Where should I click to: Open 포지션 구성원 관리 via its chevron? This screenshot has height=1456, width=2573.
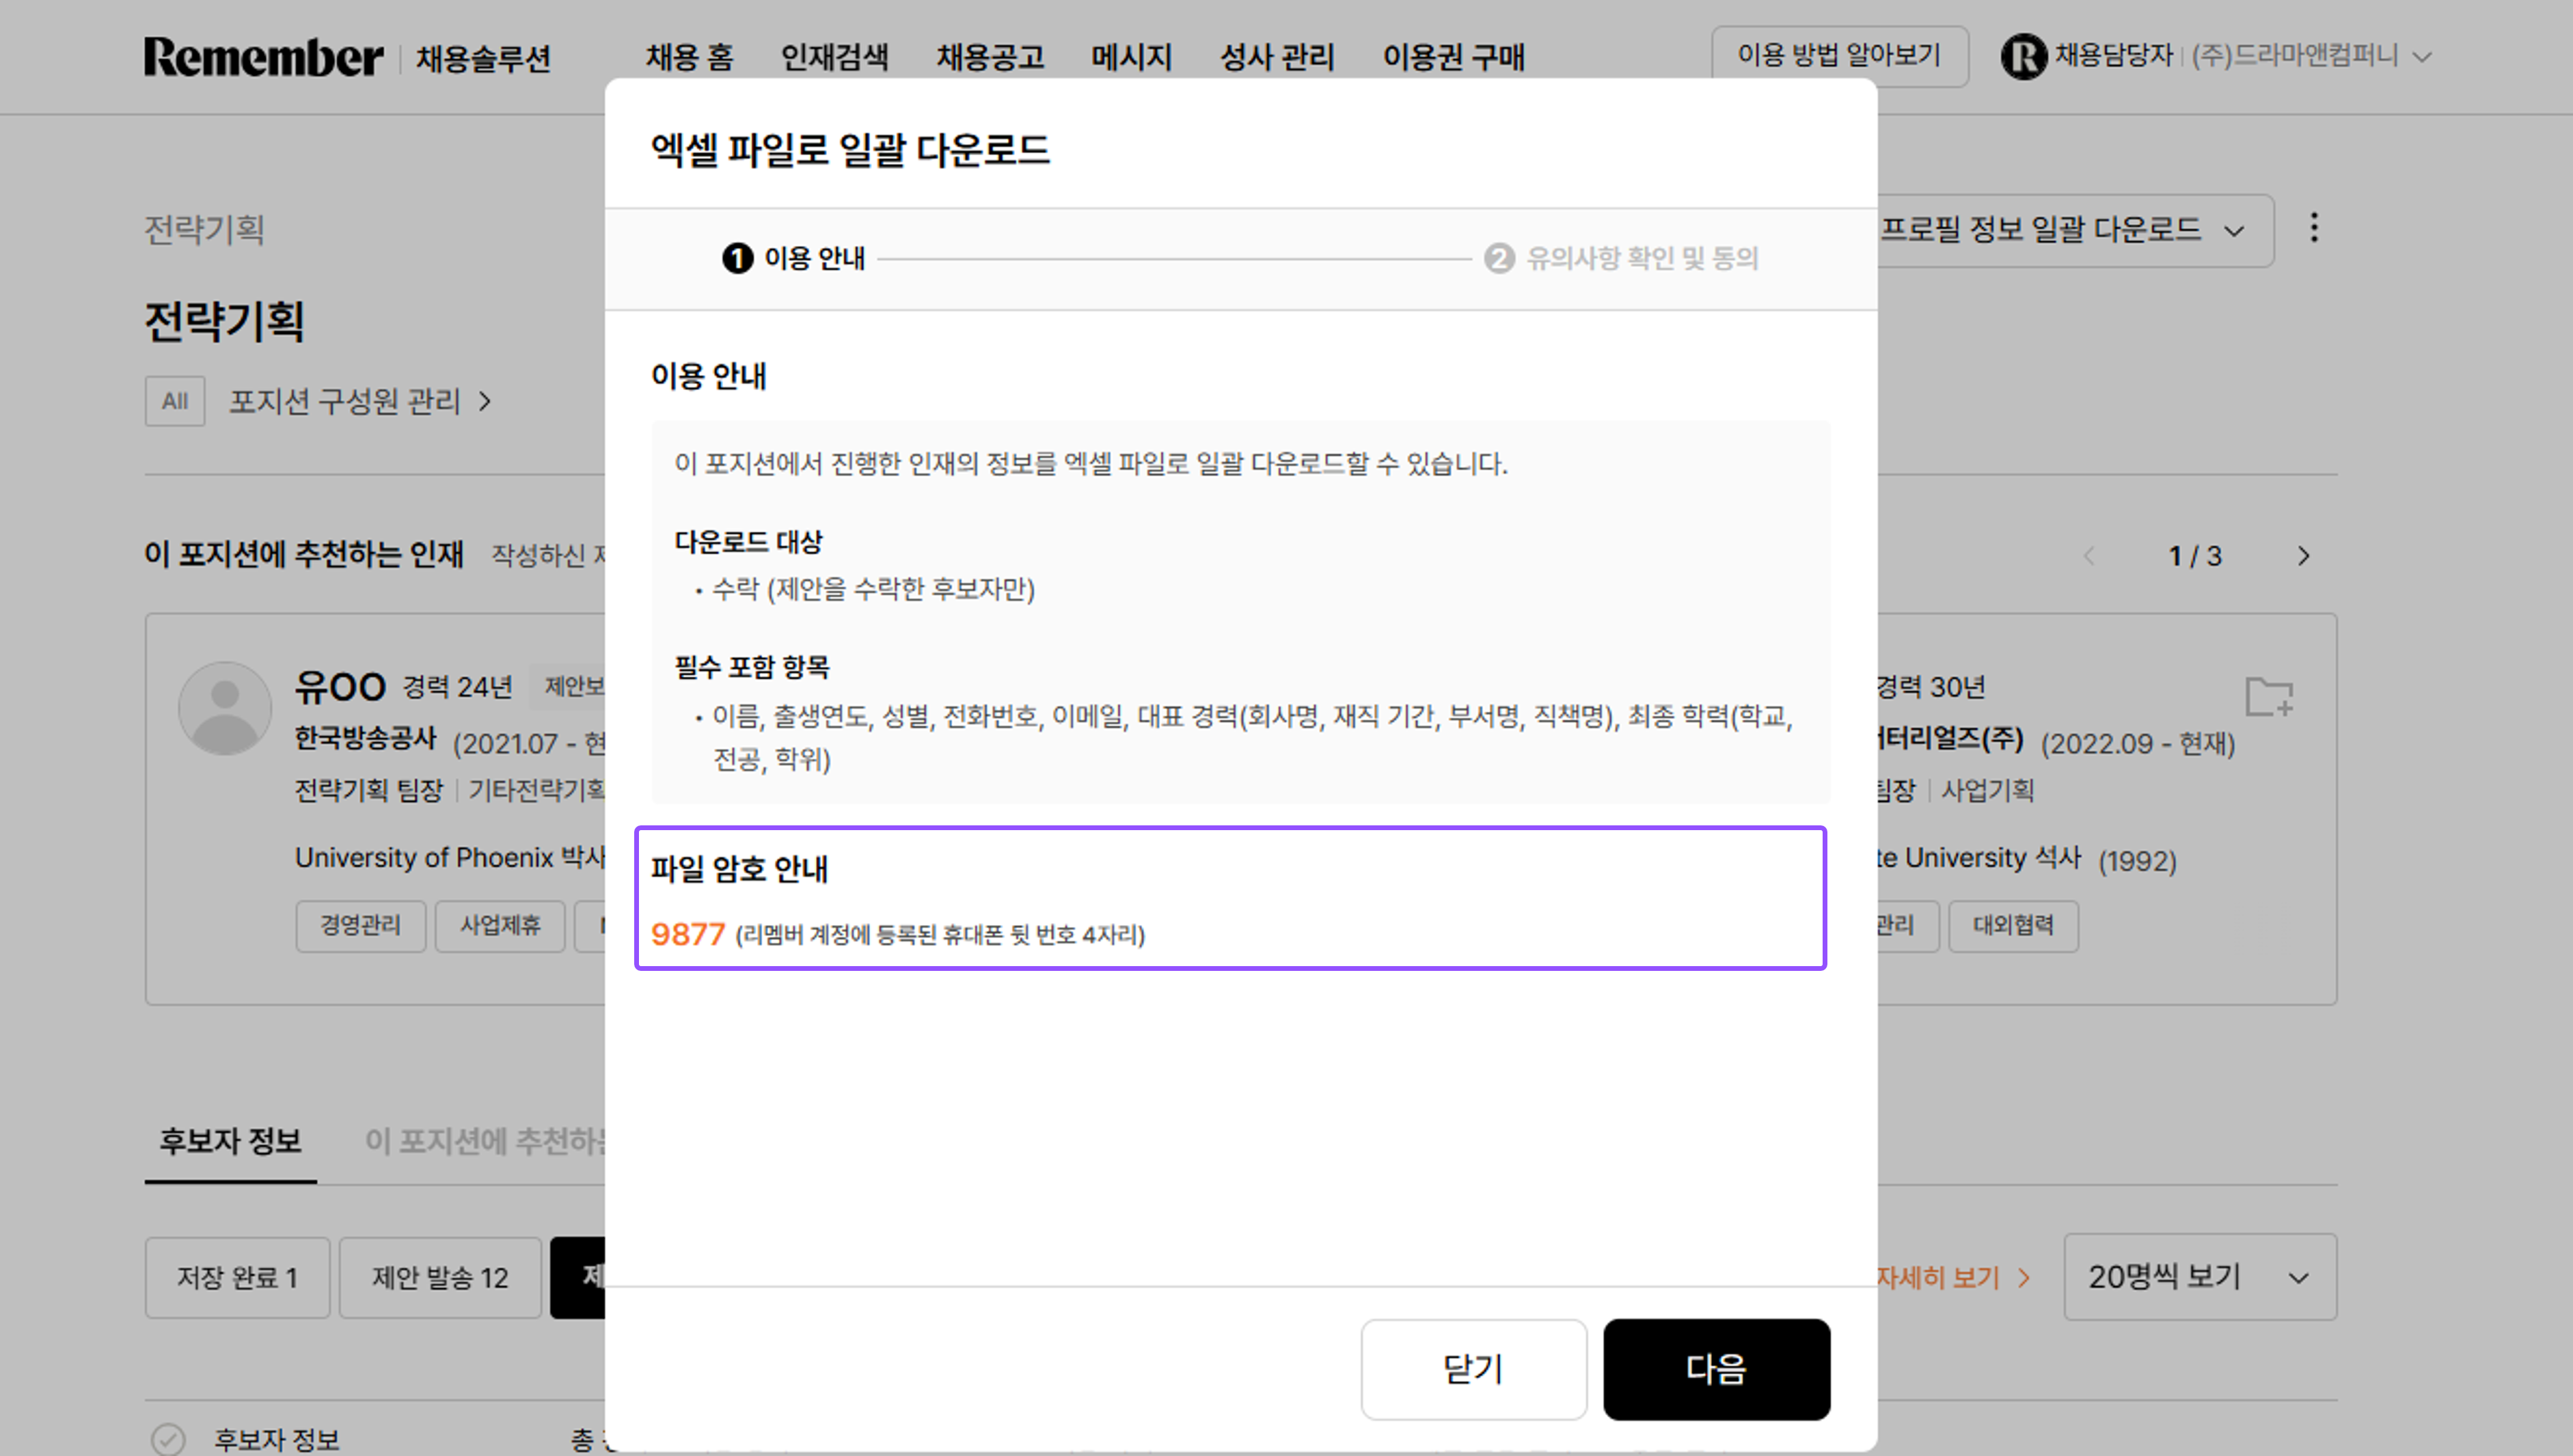487,402
